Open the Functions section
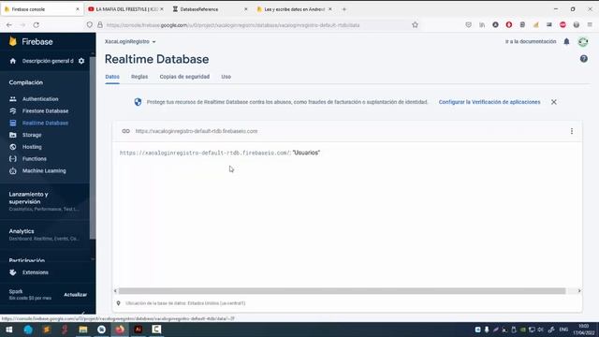599x337 pixels. click(35, 158)
